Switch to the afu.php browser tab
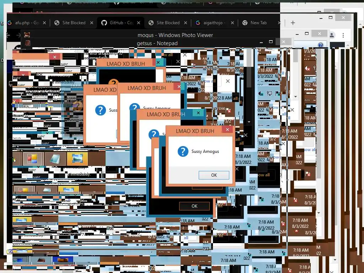Image resolution: width=364 pixels, height=273 pixels. coord(26,23)
